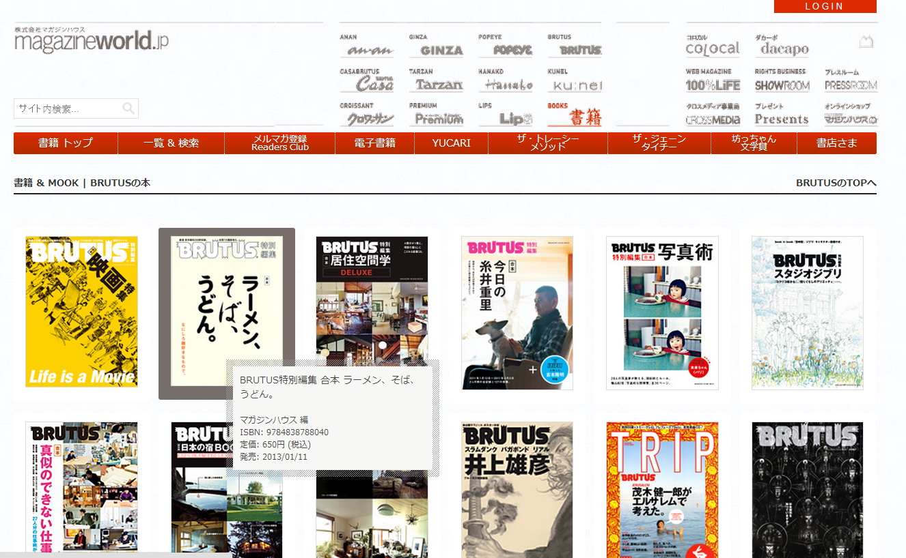Open the Premium magazine logo
The width and height of the screenshot is (906, 558).
(x=436, y=115)
